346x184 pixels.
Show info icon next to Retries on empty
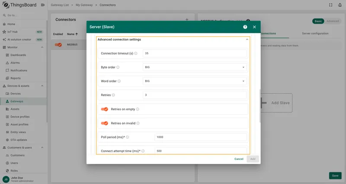click(x=138, y=109)
